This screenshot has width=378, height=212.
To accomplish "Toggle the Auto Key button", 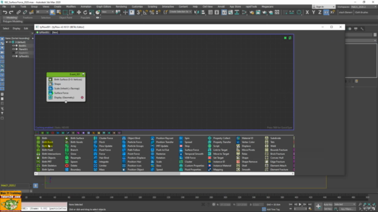I will (x=328, y=204).
